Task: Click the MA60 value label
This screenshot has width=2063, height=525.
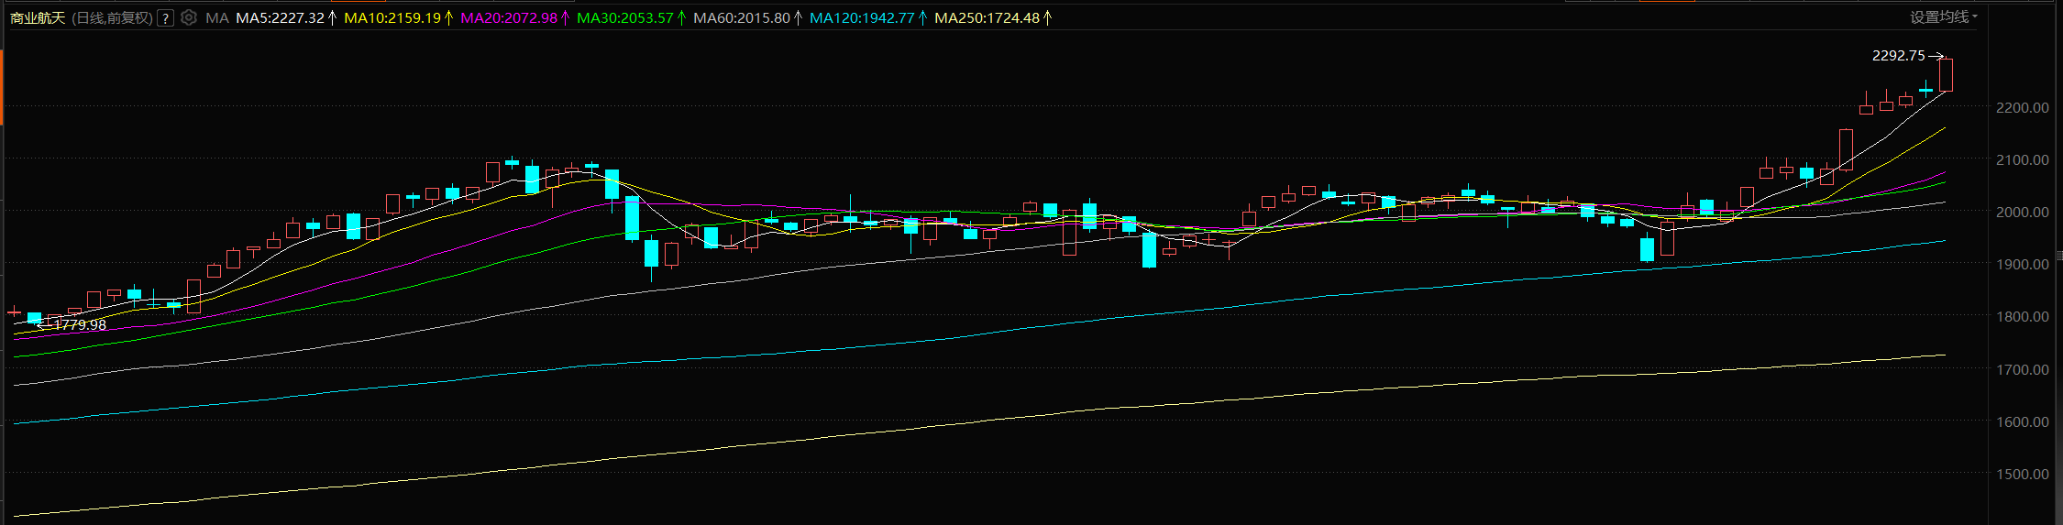Action: pyautogui.click(x=741, y=18)
